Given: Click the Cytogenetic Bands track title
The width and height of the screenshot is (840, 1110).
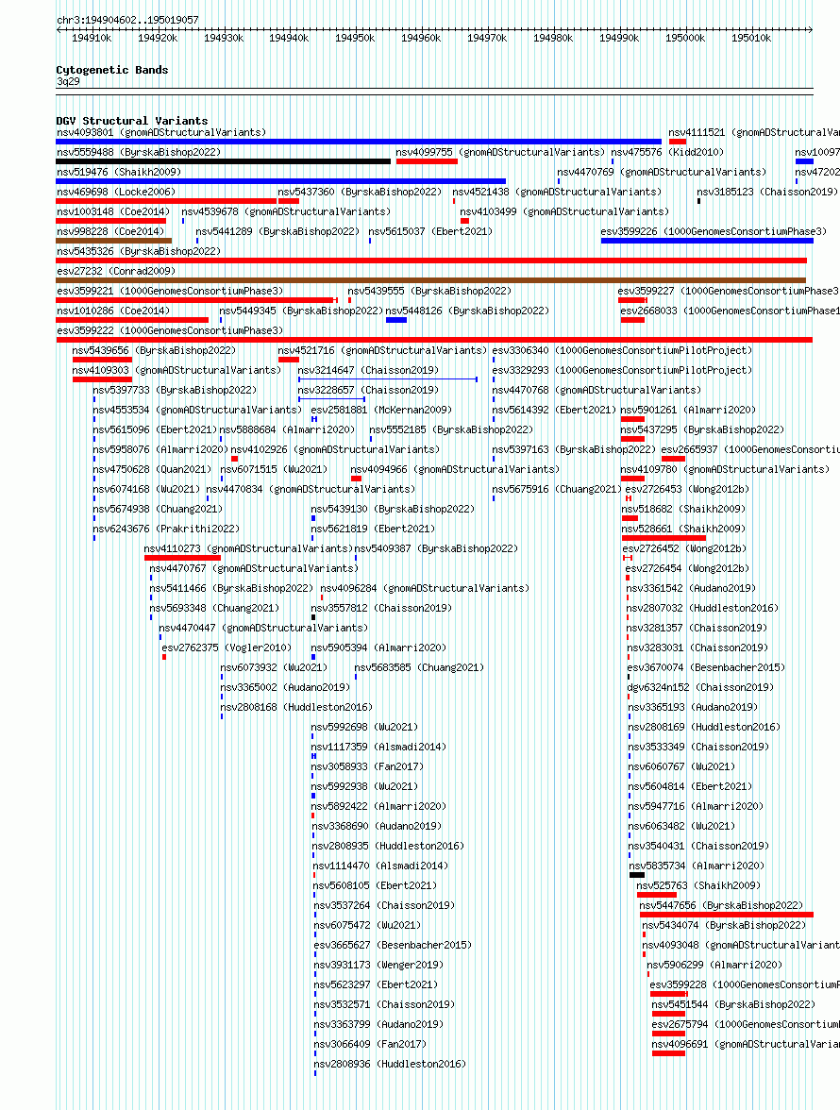Looking at the screenshot, I should tap(112, 70).
